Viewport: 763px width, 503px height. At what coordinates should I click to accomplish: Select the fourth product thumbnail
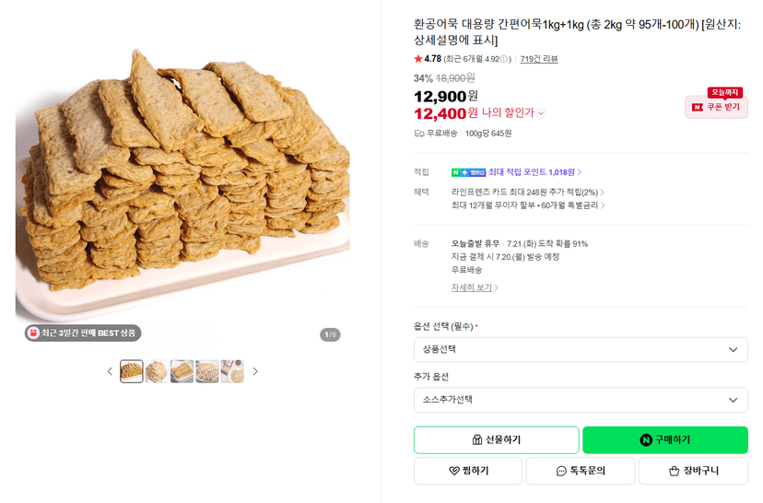tap(206, 371)
